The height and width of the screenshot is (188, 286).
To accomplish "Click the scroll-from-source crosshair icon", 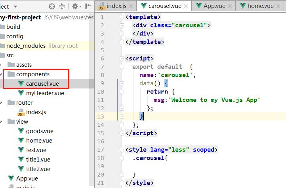I will (52, 6).
